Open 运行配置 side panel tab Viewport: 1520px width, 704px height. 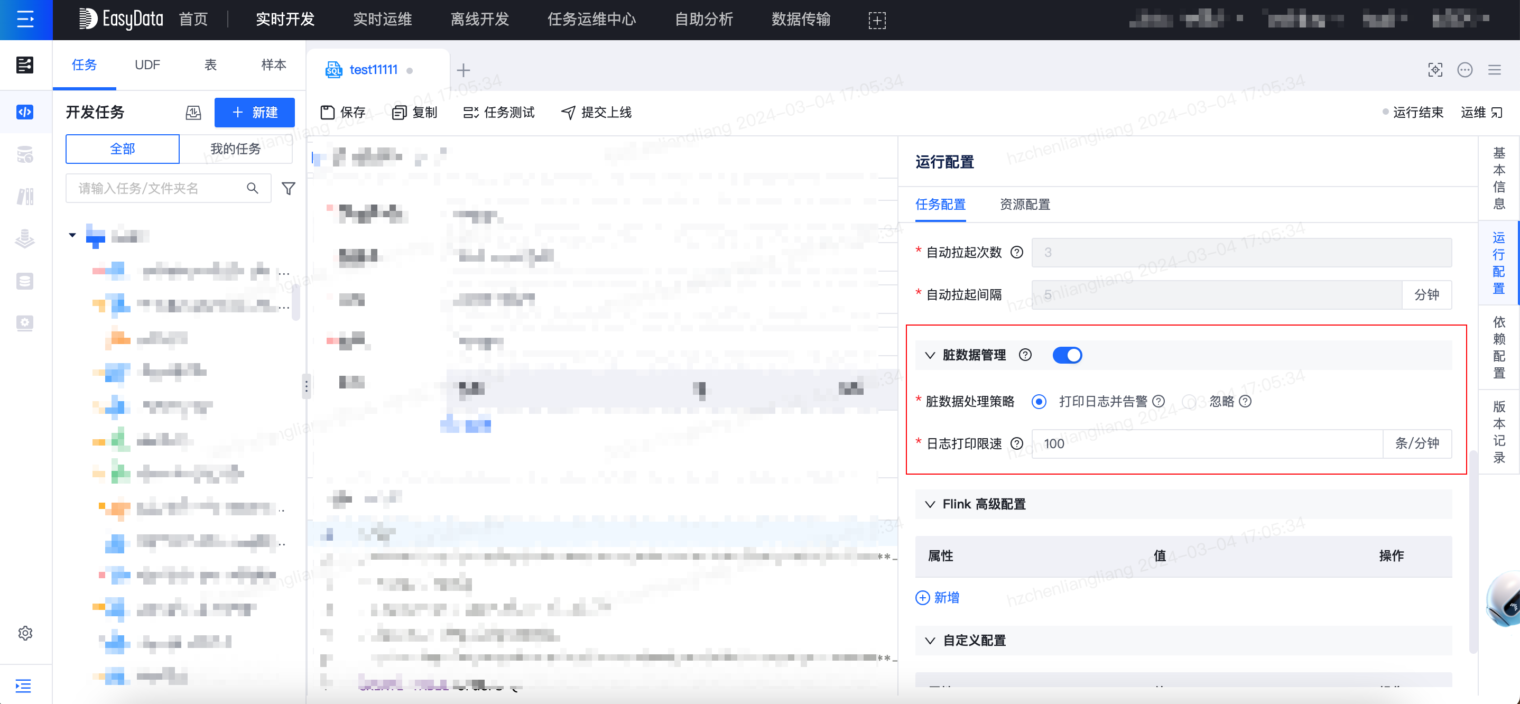[1499, 263]
